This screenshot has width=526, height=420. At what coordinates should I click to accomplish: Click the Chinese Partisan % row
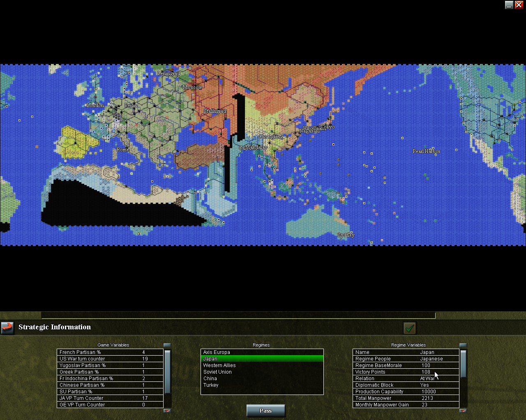tap(110, 385)
